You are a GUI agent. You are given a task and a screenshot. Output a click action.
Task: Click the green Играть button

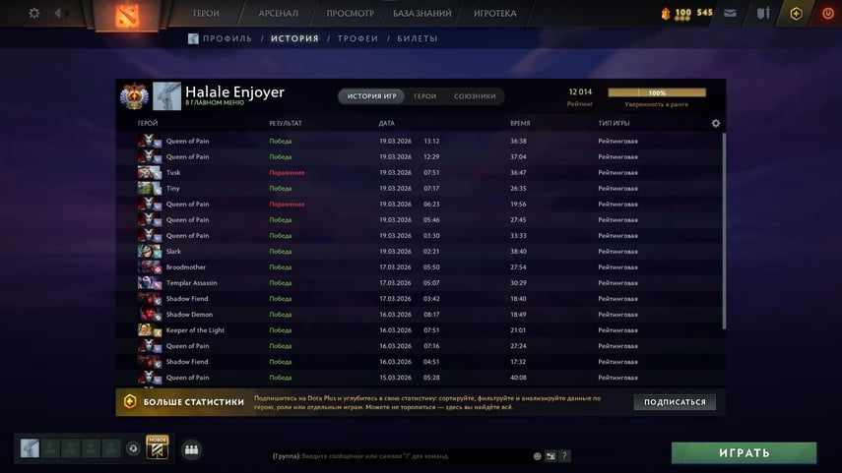point(744,453)
